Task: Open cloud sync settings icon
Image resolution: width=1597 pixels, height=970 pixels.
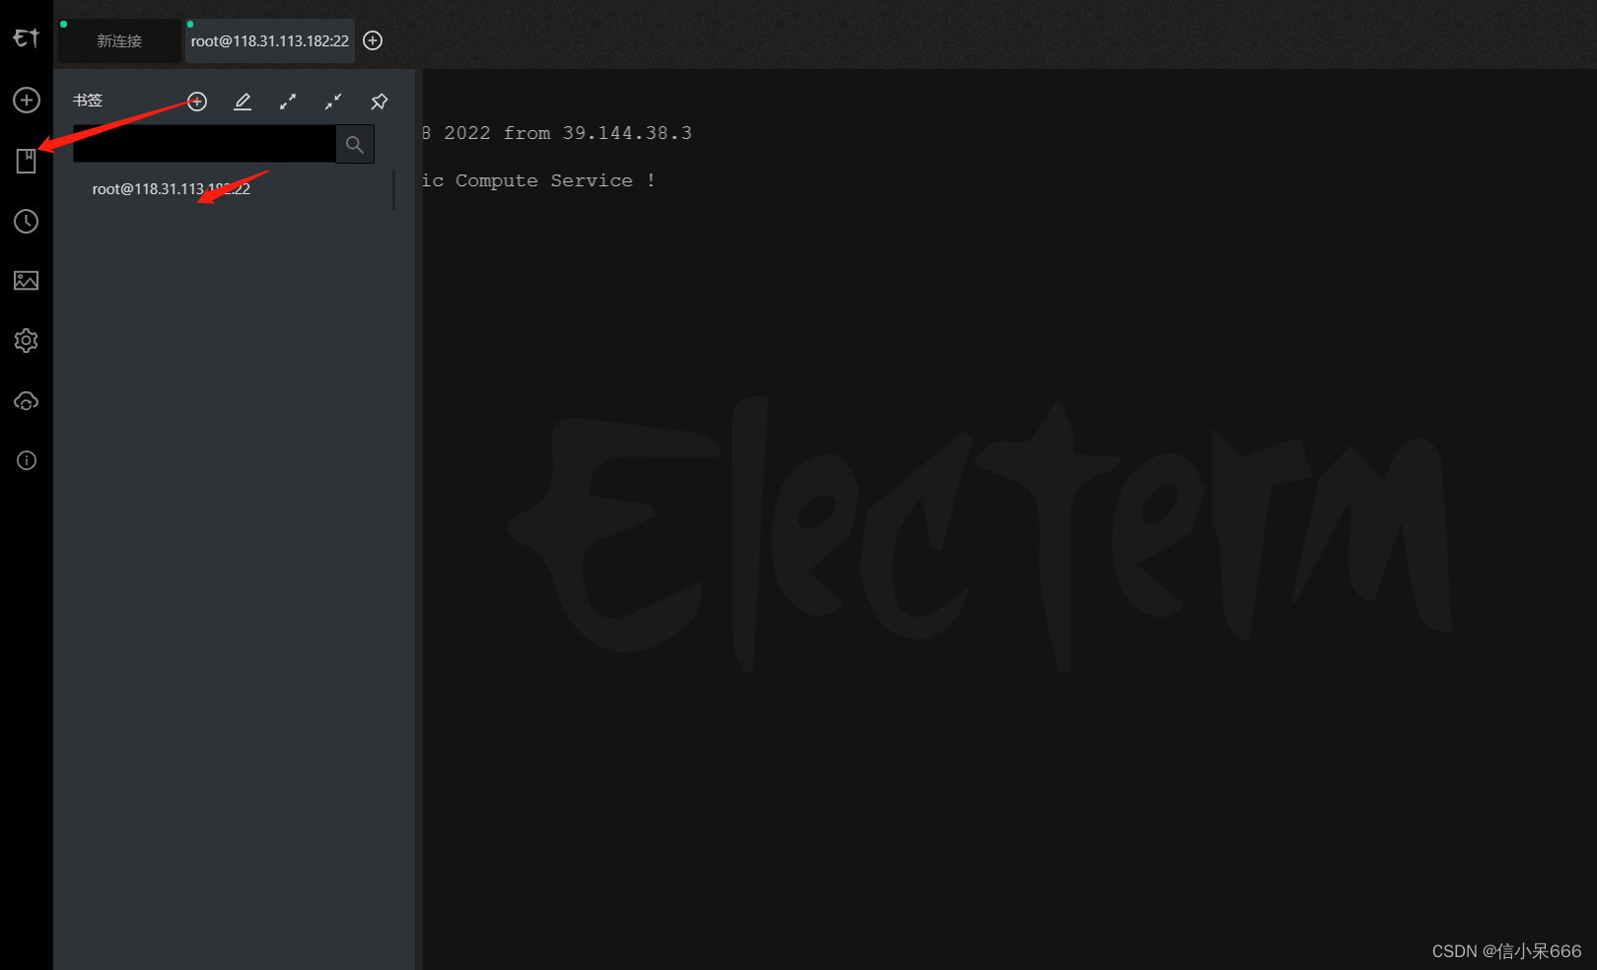Action: (x=27, y=401)
